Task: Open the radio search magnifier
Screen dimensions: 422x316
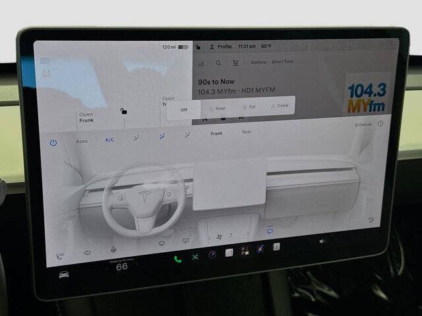Action: click(x=218, y=63)
